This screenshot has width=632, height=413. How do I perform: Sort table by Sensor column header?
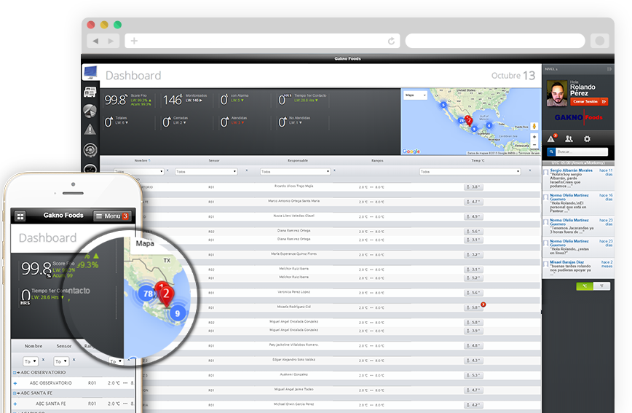pos(214,160)
